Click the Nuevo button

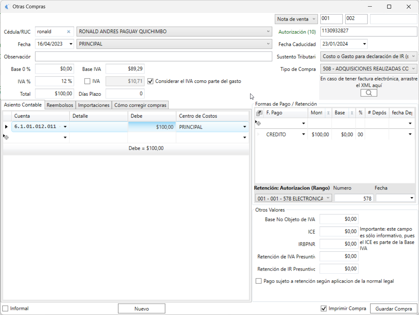142,308
